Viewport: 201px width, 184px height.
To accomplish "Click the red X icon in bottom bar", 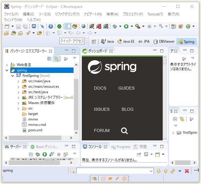I will (x=187, y=171).
